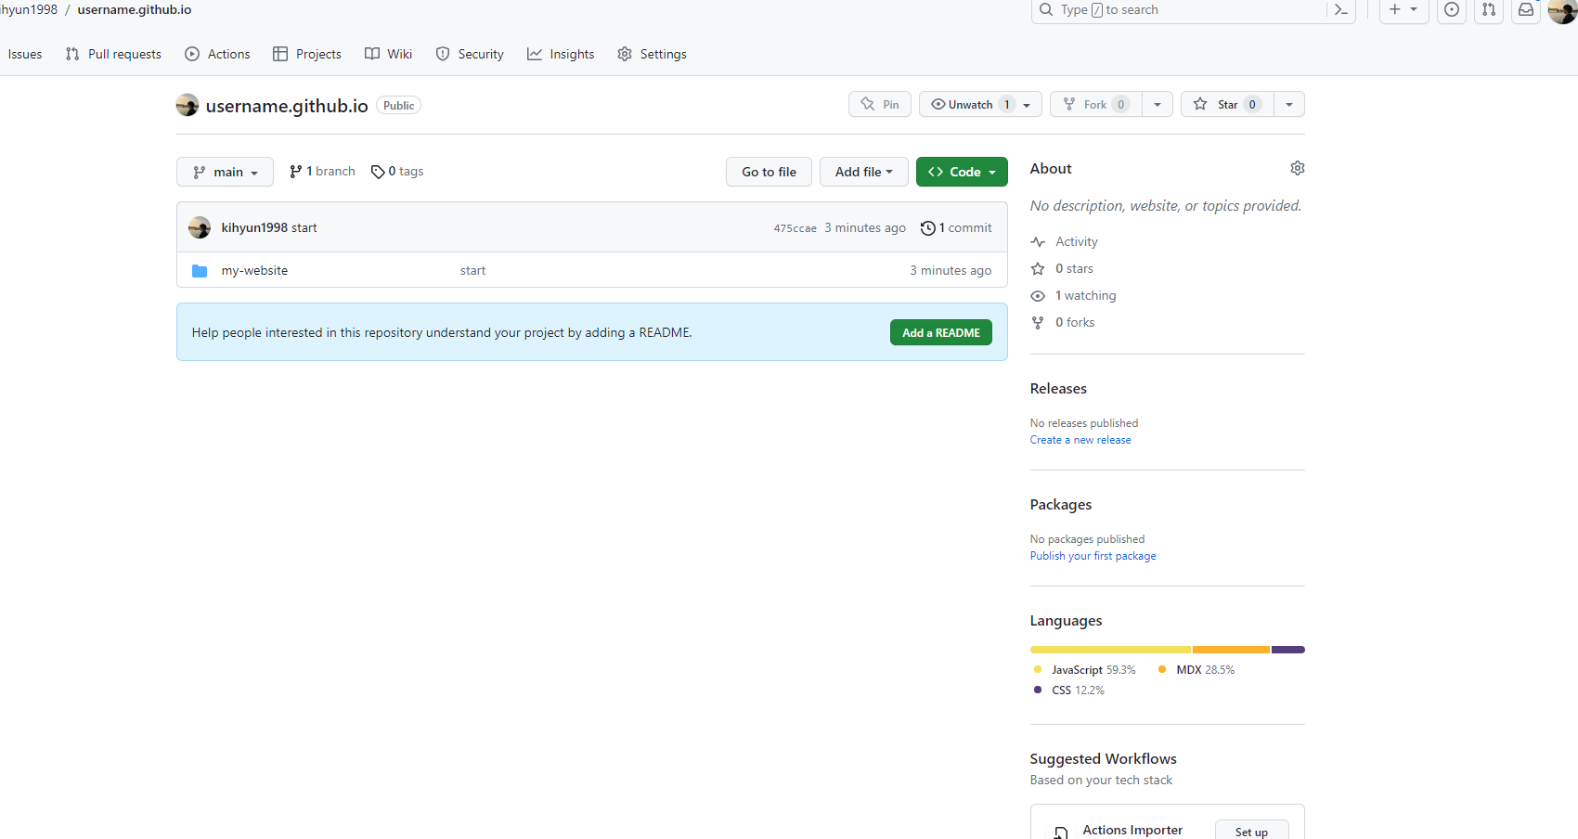Screen dimensions: 1578x839
Task: Click the MDX 28.5% language entry
Action: pos(1196,669)
